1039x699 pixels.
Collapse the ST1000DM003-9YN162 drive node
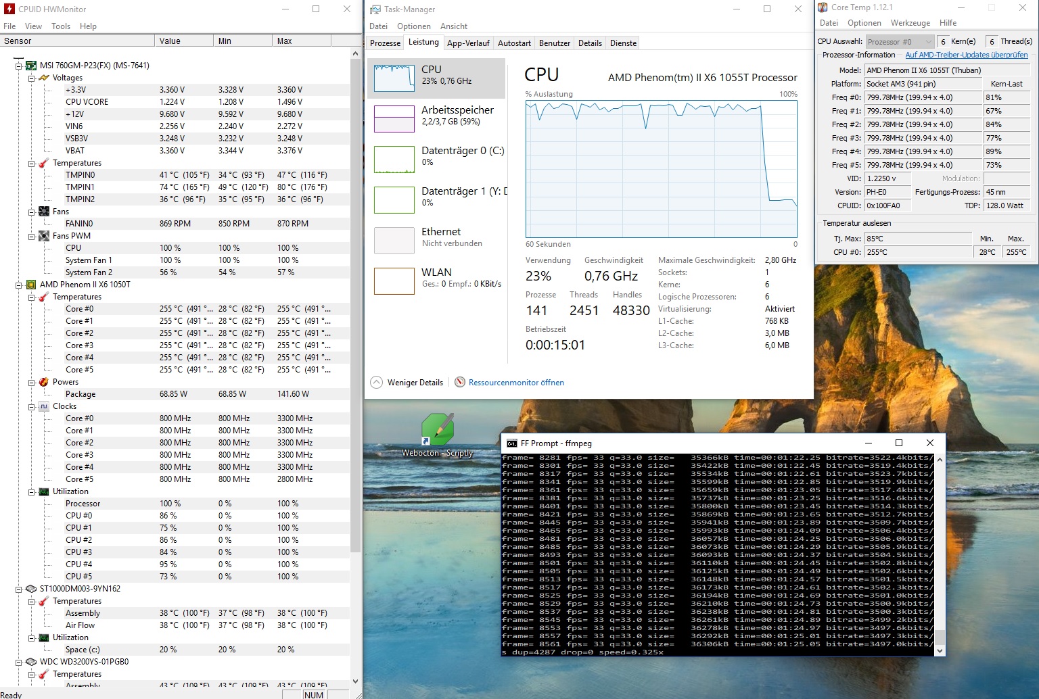(19, 589)
